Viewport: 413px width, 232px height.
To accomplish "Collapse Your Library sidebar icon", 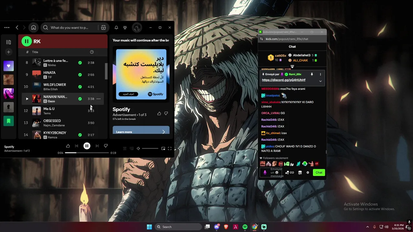I will tap(8, 42).
